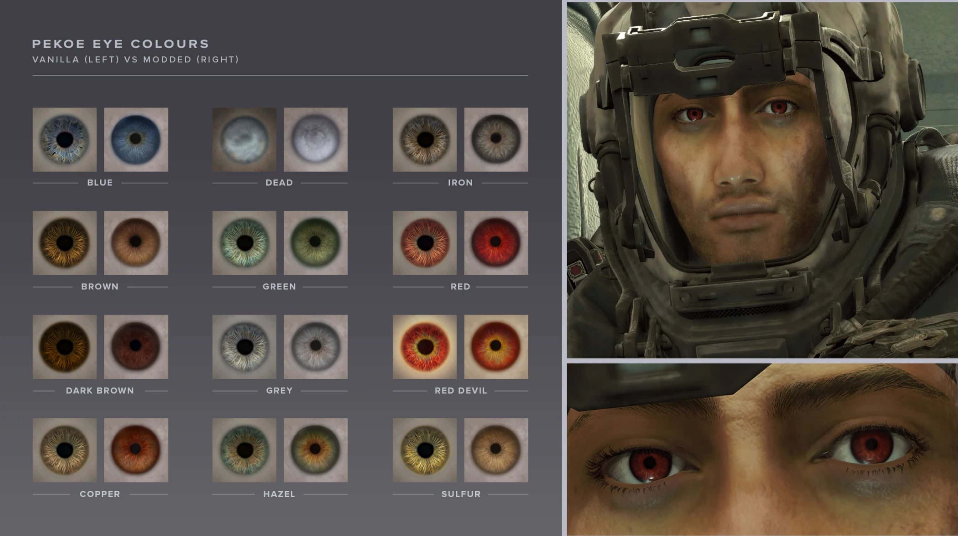This screenshot has width=958, height=536.
Task: Select the modded Dark Brown eye swatch
Action: [136, 347]
